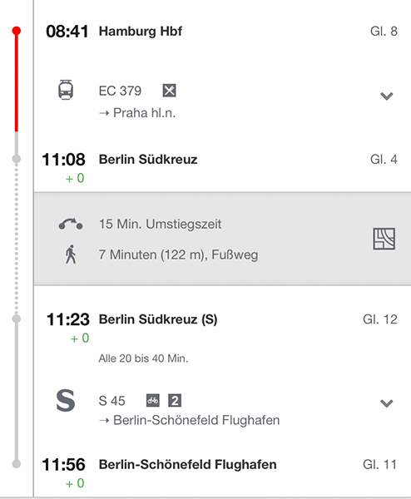Expand the EC 379 segment details chevron
The image size is (411, 499).
tap(387, 96)
